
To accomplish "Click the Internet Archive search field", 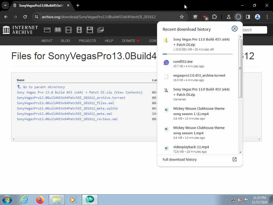I will click(x=255, y=30).
